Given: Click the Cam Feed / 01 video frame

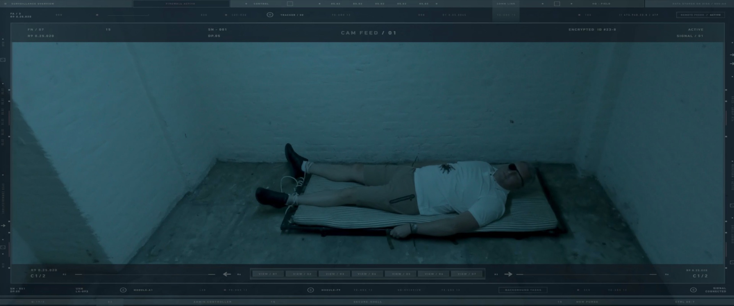Looking at the screenshot, I should [368, 153].
